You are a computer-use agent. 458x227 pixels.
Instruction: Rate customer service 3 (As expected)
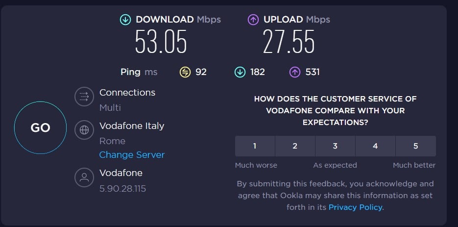click(x=336, y=146)
